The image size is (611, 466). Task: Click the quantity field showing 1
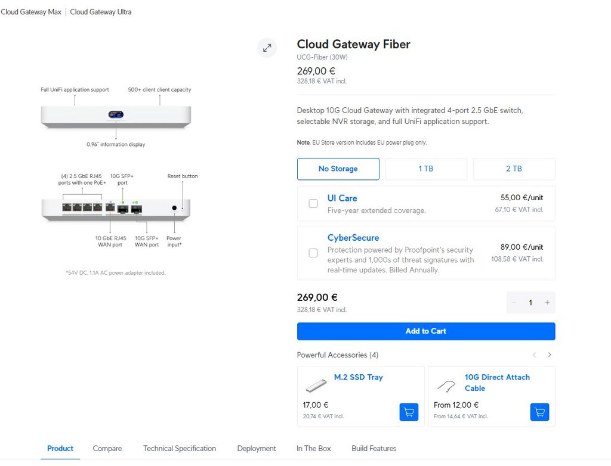pyautogui.click(x=530, y=303)
